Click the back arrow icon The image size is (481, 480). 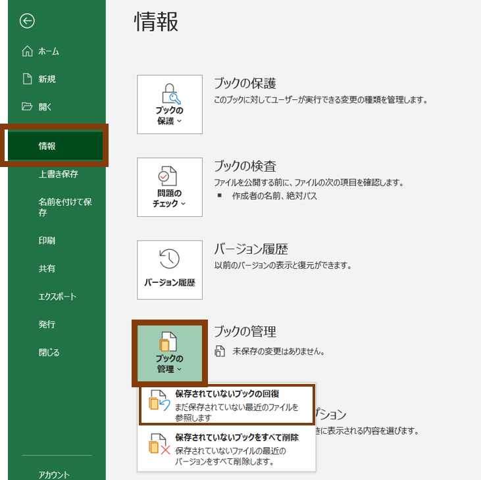(x=27, y=21)
